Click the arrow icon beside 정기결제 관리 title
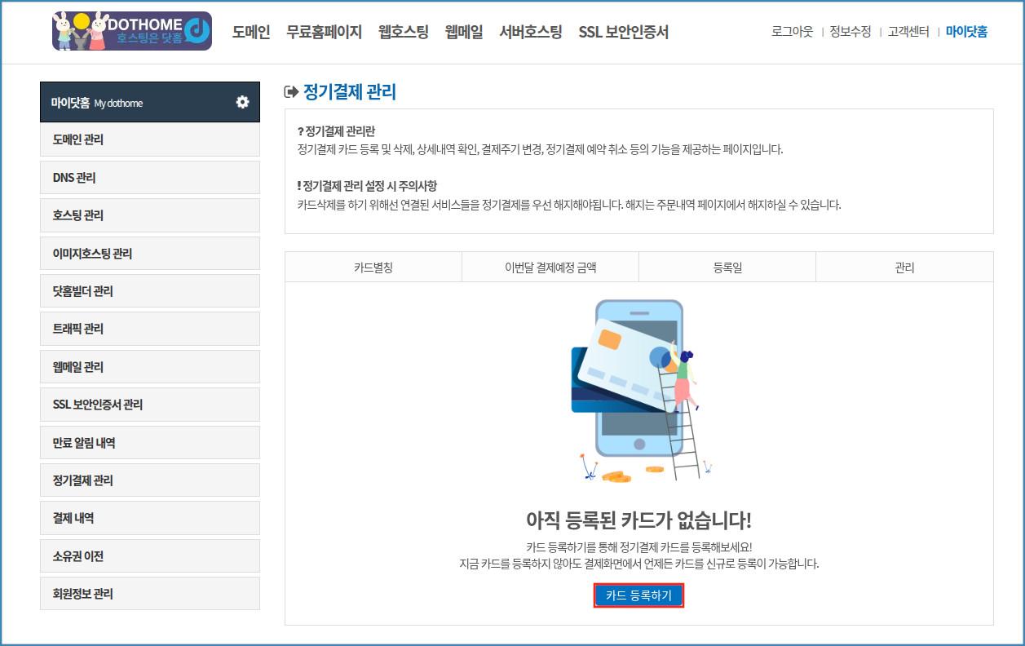The height and width of the screenshot is (646, 1025). [x=291, y=92]
